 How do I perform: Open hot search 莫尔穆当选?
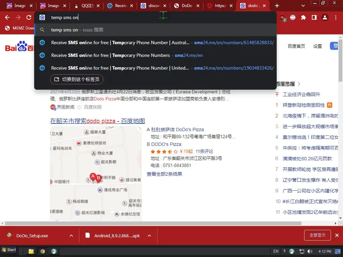point(310,137)
